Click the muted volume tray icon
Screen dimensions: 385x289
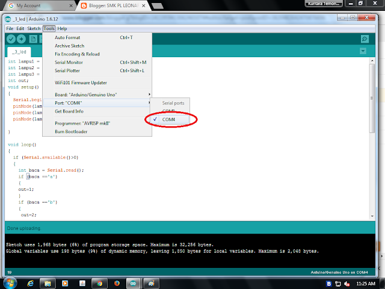(x=347, y=284)
